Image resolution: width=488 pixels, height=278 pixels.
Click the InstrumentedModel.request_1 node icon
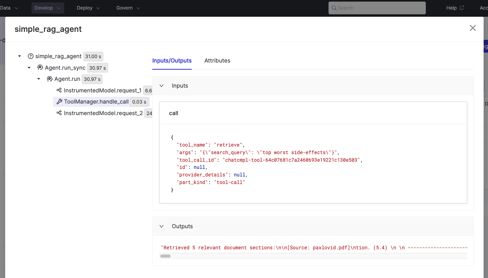(59, 90)
